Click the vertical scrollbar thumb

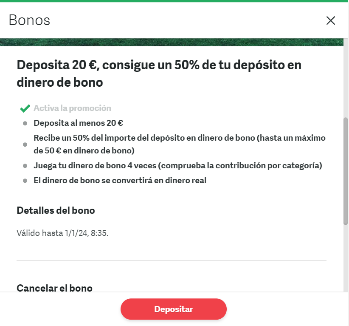click(346, 171)
